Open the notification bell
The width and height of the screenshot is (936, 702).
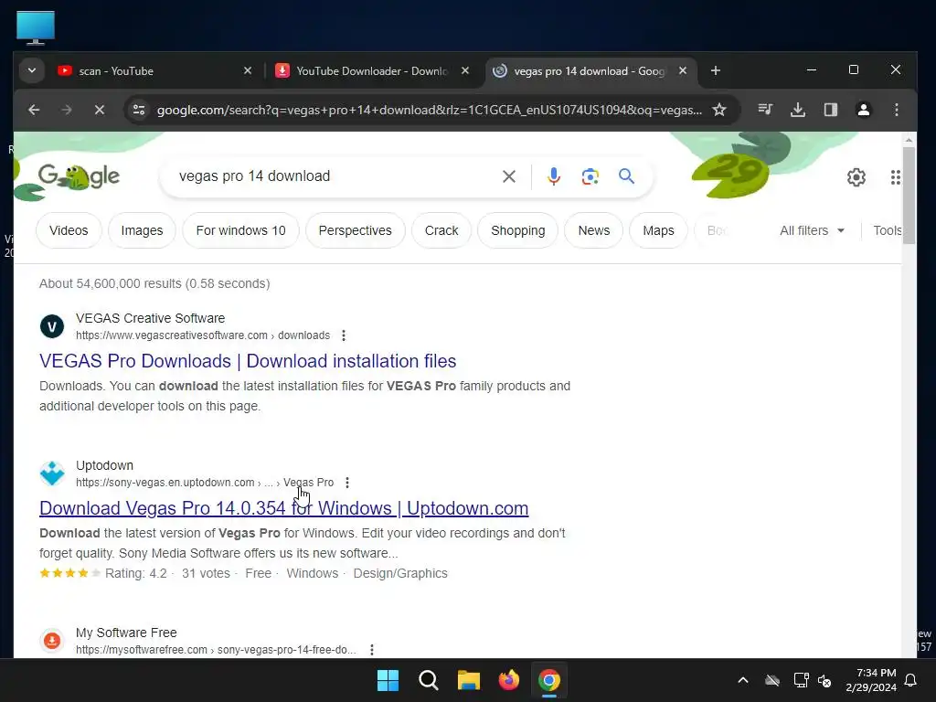tap(911, 680)
